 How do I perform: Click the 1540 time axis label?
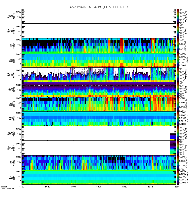tap(150, 187)
